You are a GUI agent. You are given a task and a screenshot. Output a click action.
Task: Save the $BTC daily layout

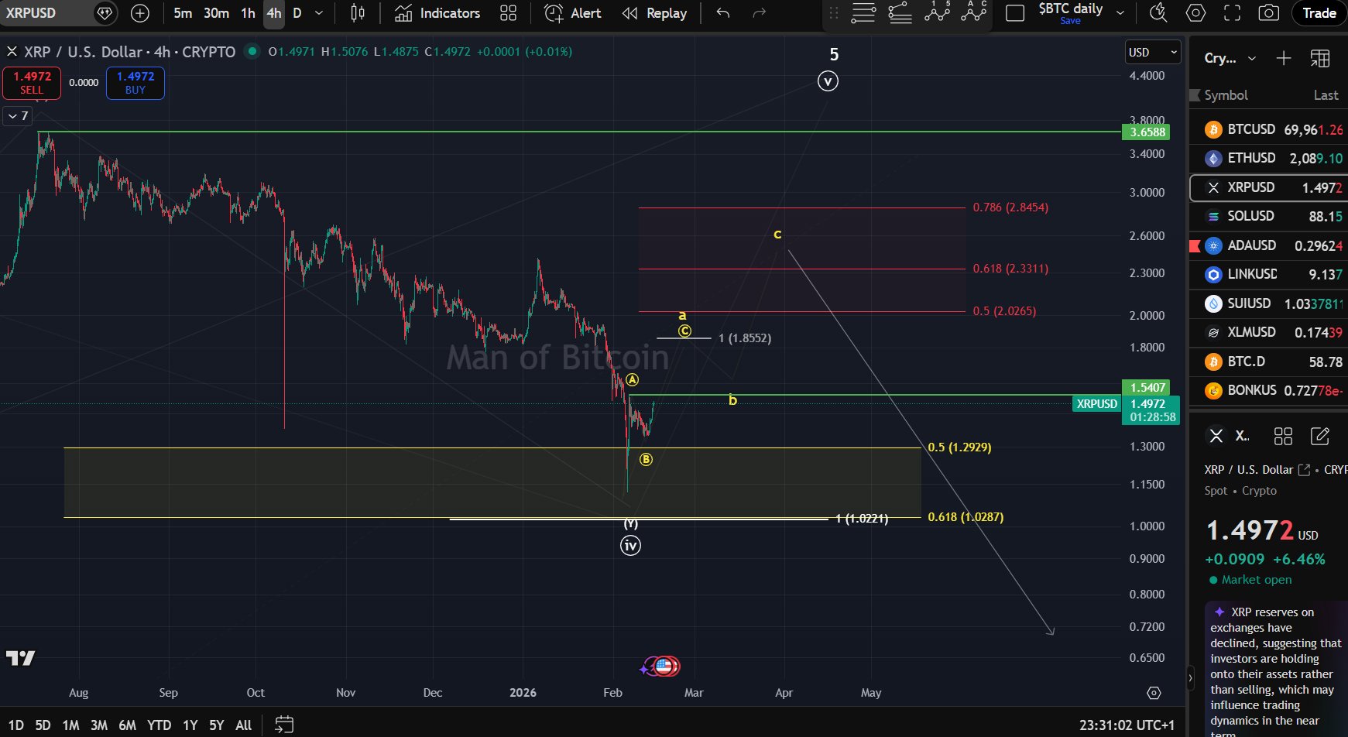(1070, 21)
